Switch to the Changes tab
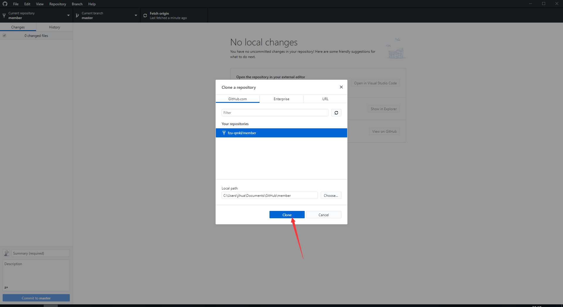 pyautogui.click(x=18, y=27)
